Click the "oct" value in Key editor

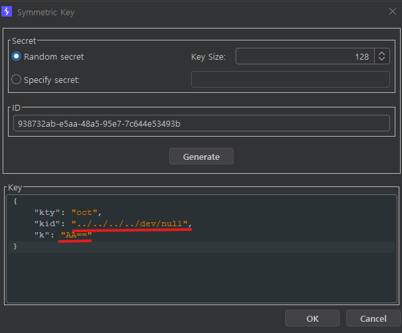[85, 212]
